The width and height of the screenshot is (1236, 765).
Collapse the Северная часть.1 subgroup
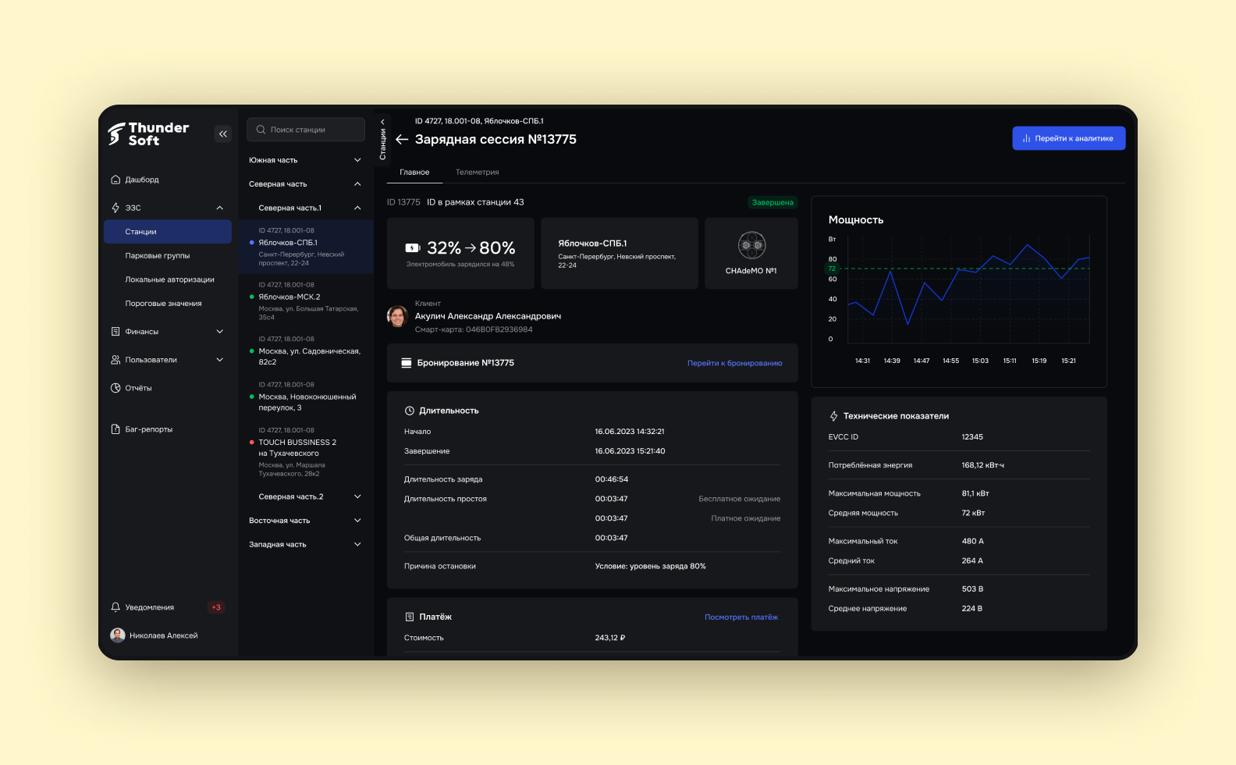[x=357, y=208]
